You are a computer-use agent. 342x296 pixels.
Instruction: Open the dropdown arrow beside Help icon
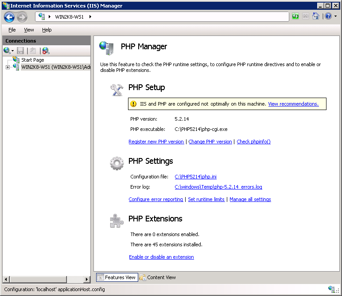[335, 16]
